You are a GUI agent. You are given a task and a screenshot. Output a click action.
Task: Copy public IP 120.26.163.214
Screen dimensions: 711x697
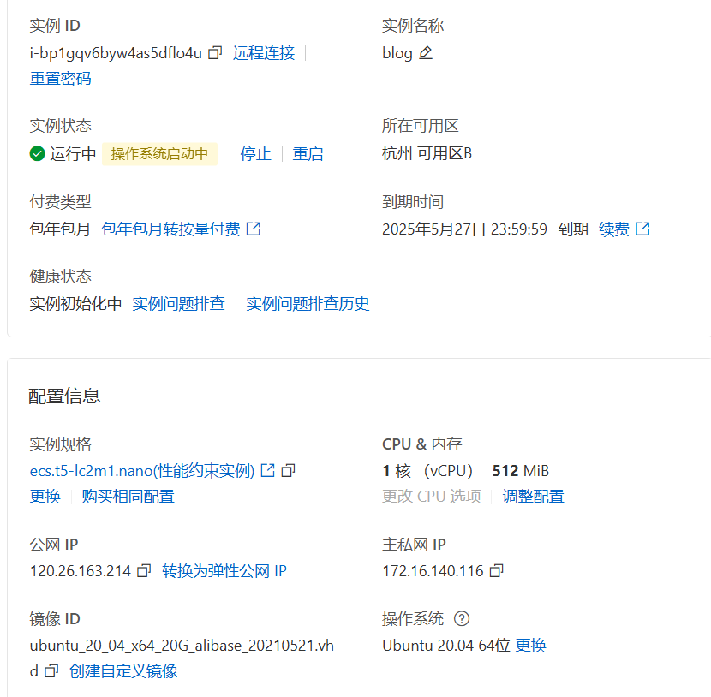(144, 571)
